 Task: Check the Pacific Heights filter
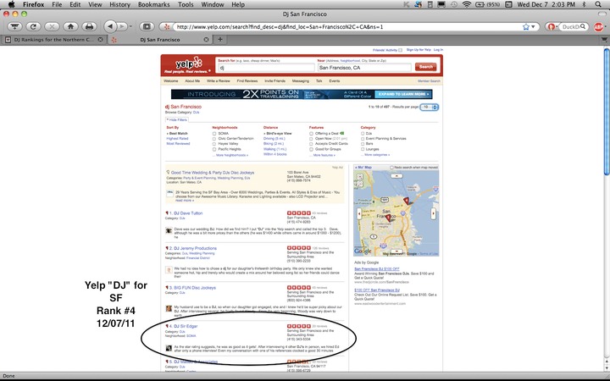pos(214,149)
